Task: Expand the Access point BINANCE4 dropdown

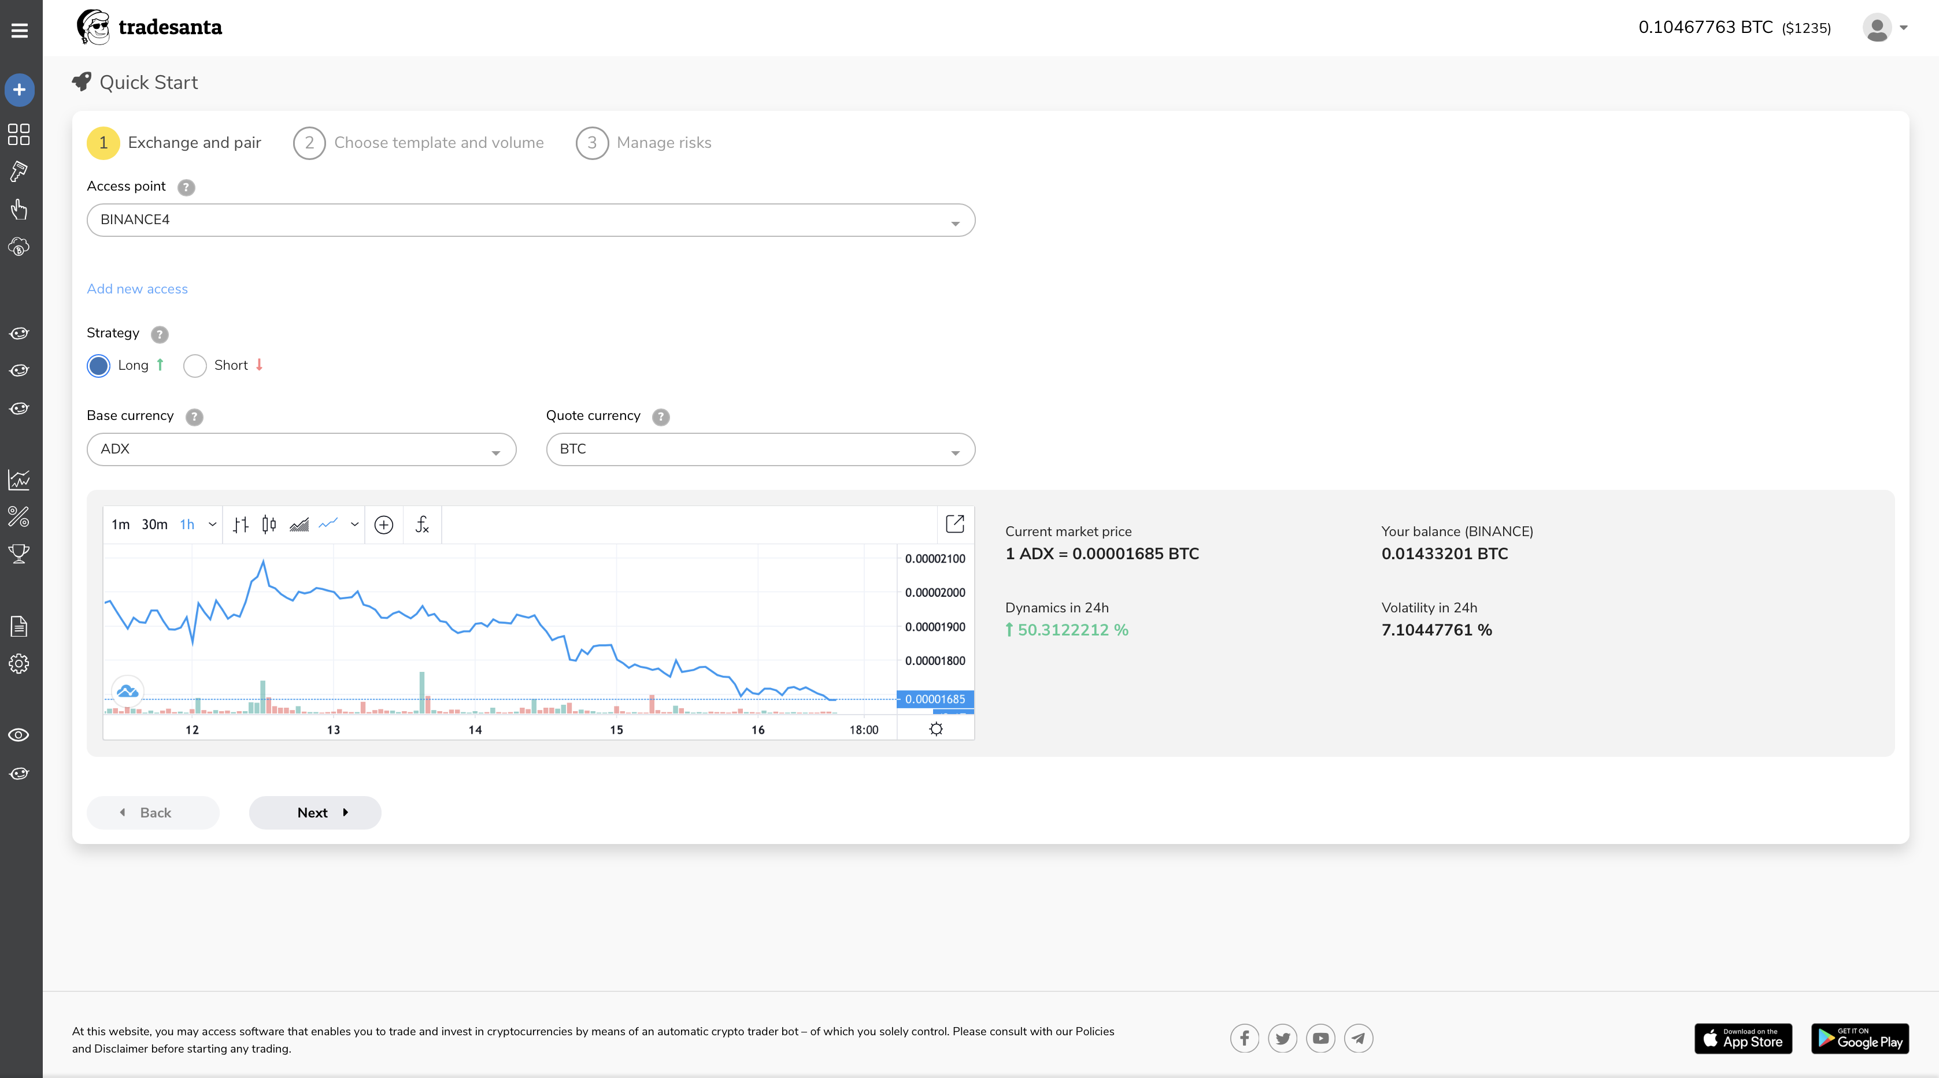Action: click(531, 220)
